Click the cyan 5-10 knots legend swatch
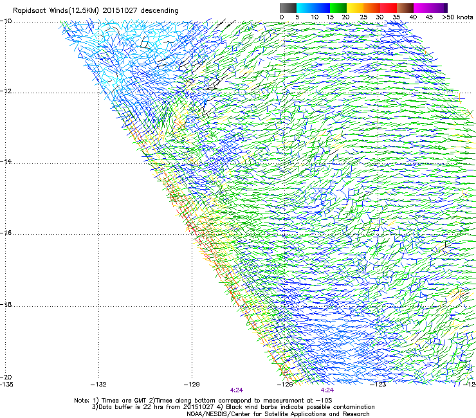The height and width of the screenshot is (418, 476). coord(305,8)
